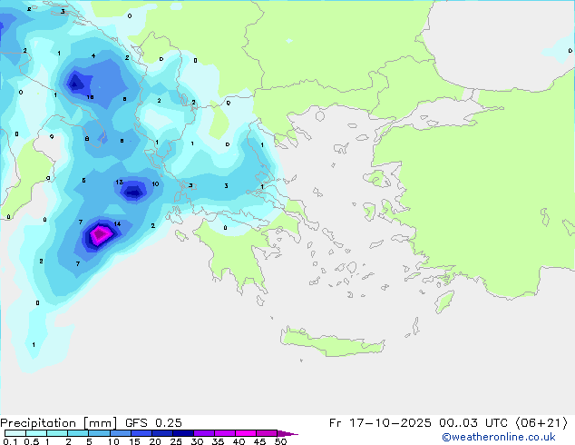The width and height of the screenshot is (575, 445).
Task: Click the island of Rhodes on the map
Action: pyautogui.click(x=444, y=302)
